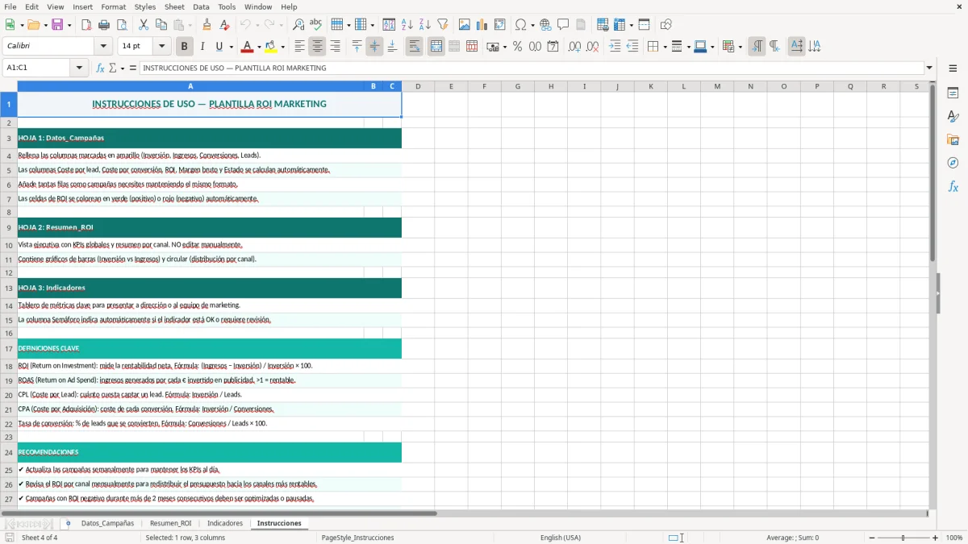
Task: Click the zoom slider in status bar
Action: 903,538
